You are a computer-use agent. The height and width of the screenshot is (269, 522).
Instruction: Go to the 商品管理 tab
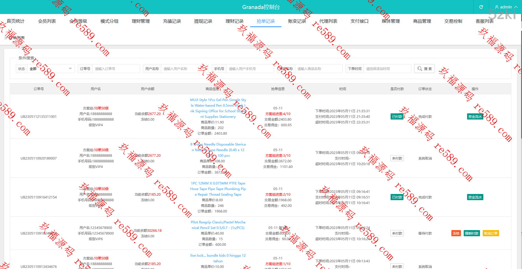tap(422, 21)
